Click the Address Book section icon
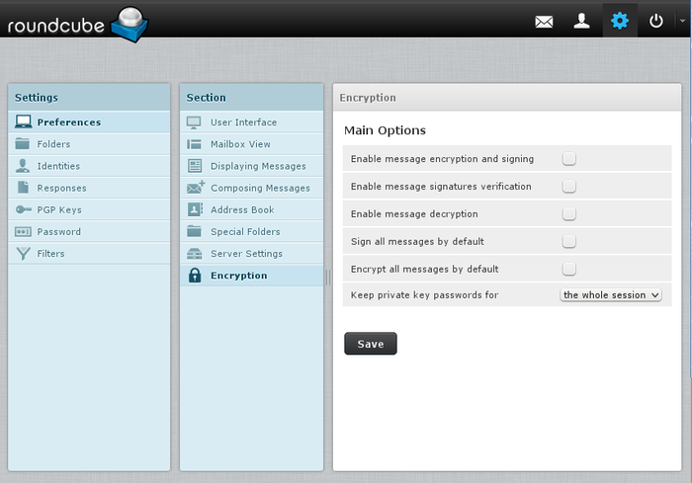692x483 pixels. click(195, 209)
